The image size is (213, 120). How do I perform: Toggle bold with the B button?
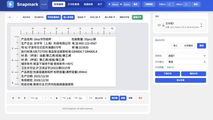point(57,98)
